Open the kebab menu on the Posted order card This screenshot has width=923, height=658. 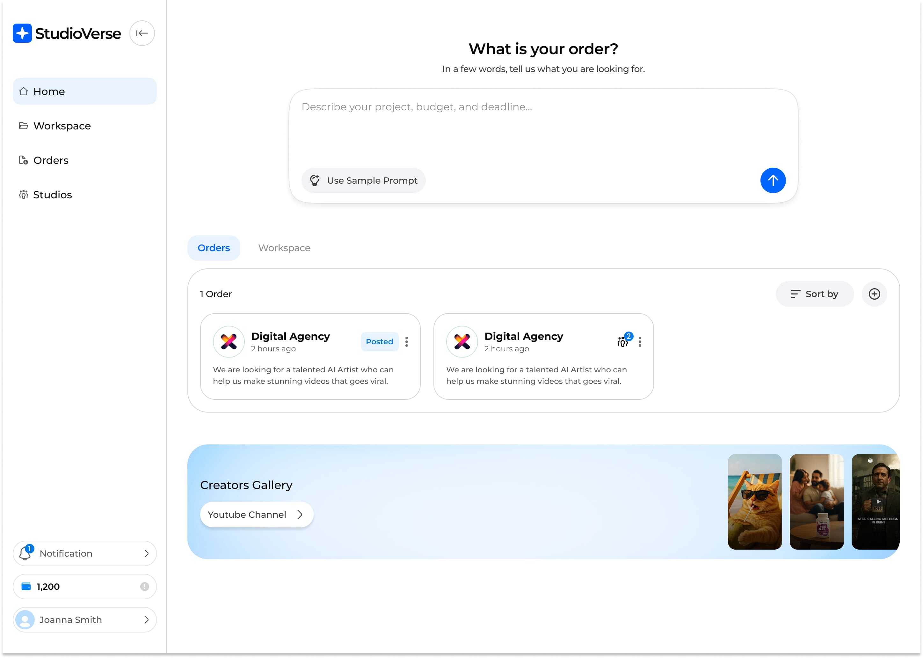pos(407,341)
